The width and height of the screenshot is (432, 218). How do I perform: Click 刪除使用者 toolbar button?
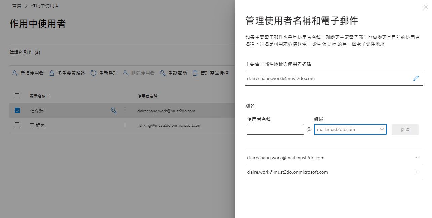coord(139,73)
